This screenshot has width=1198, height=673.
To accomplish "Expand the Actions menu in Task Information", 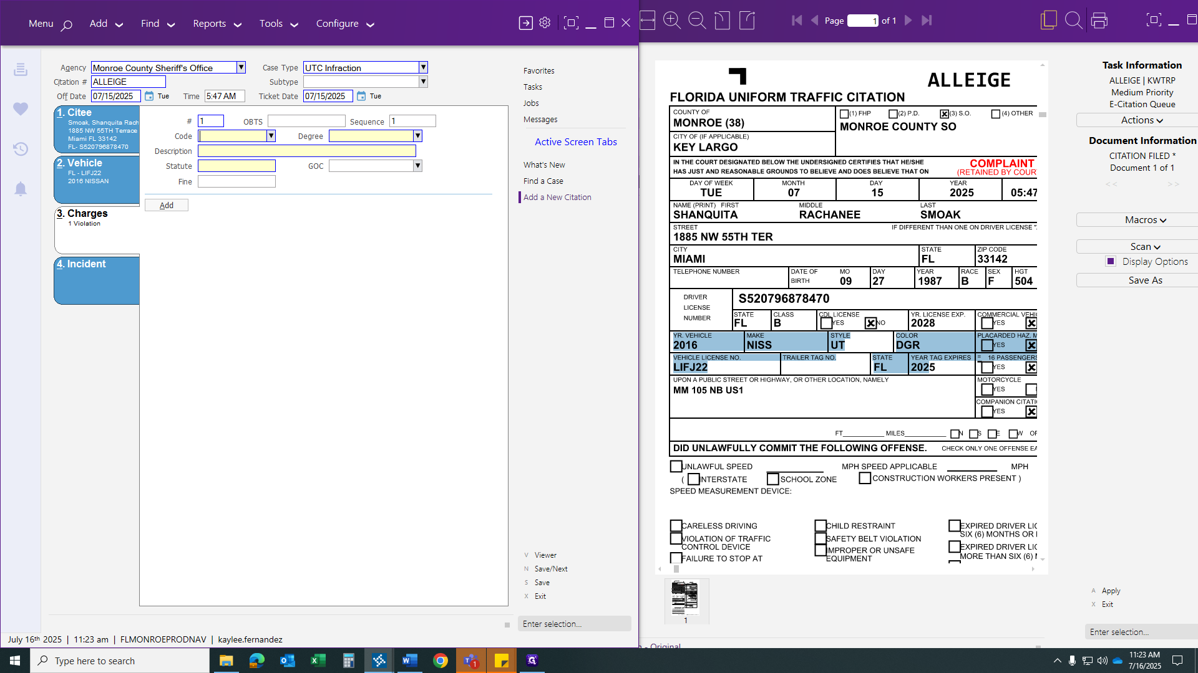I will pyautogui.click(x=1142, y=120).
